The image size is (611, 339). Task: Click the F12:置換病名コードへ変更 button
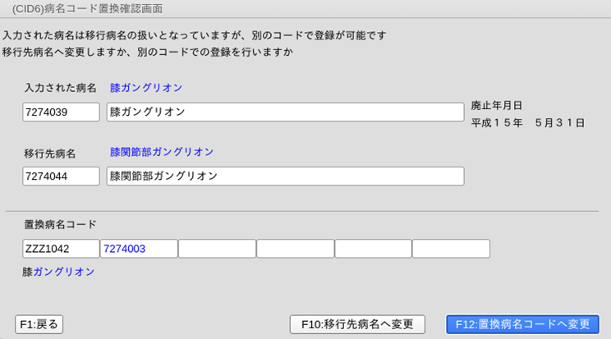click(522, 324)
